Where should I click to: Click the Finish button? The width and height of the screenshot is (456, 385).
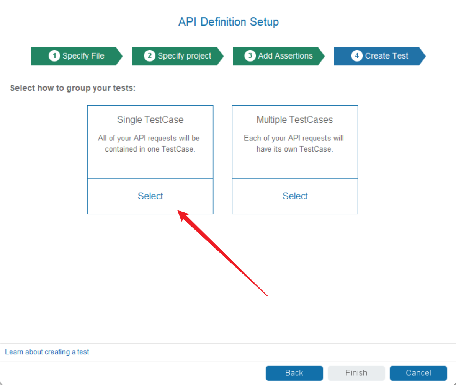356,373
